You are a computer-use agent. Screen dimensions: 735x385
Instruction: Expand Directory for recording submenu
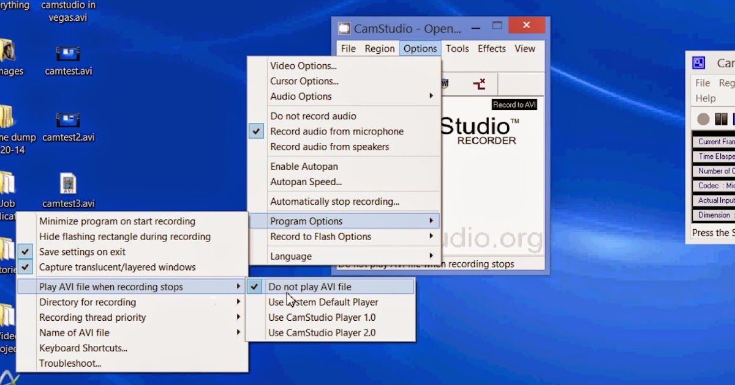point(132,302)
